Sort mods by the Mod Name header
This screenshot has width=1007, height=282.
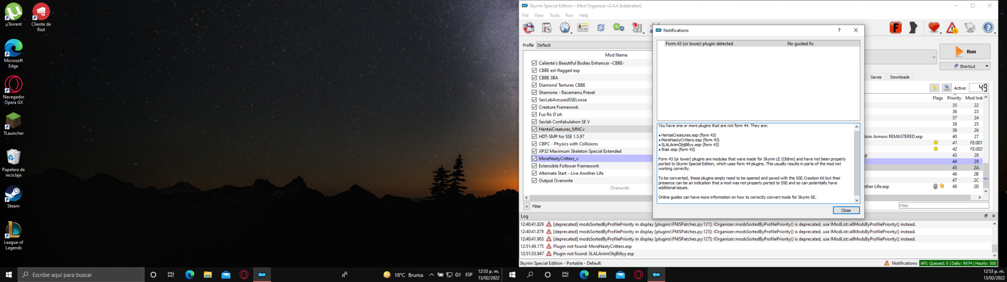pyautogui.click(x=616, y=55)
